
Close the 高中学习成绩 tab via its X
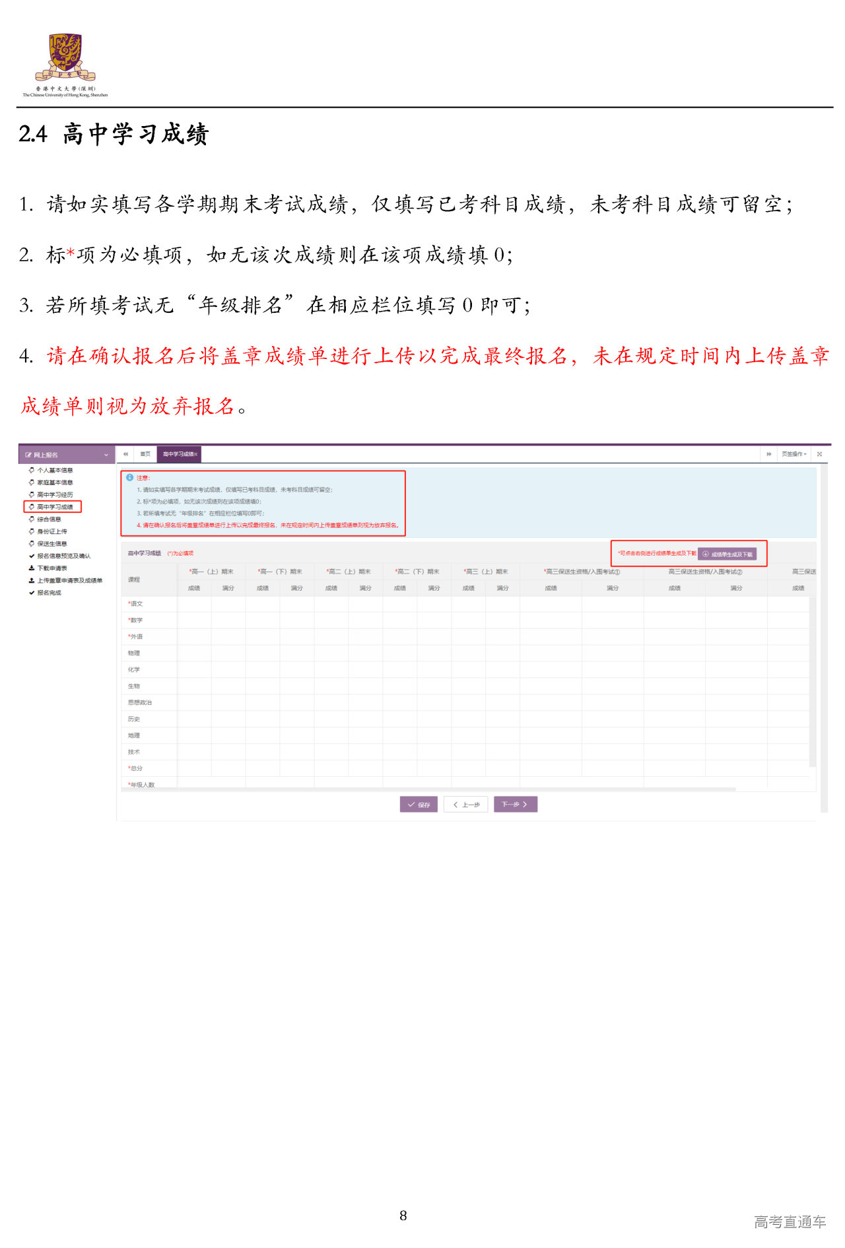[196, 455]
